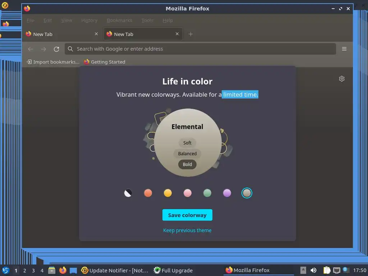The image size is (368, 276).
Task: Click the Firefox logo in title bar
Action: [27, 9]
